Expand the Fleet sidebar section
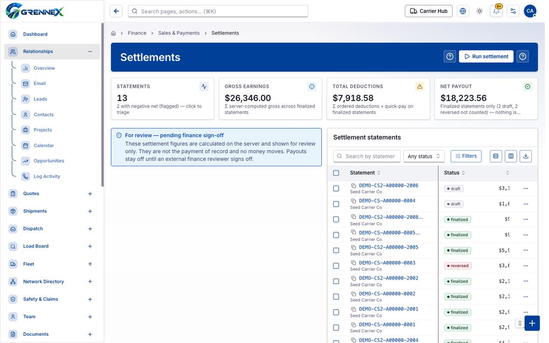549x343 pixels. (90, 264)
